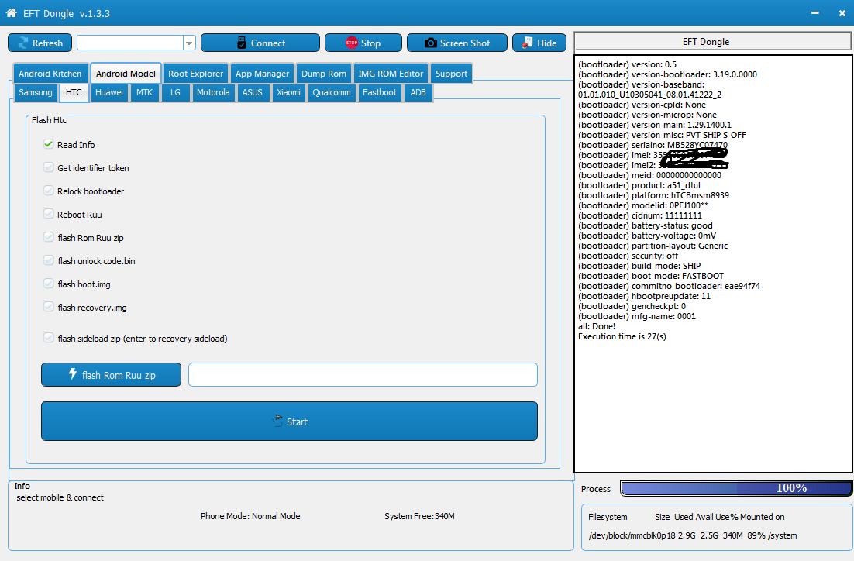The width and height of the screenshot is (854, 561).
Task: Select the Huawei sub-tab
Action: (109, 92)
